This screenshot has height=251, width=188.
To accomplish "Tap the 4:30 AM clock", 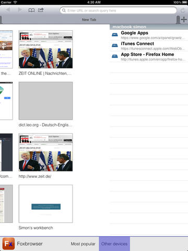I will pyautogui.click(x=94, y=2).
